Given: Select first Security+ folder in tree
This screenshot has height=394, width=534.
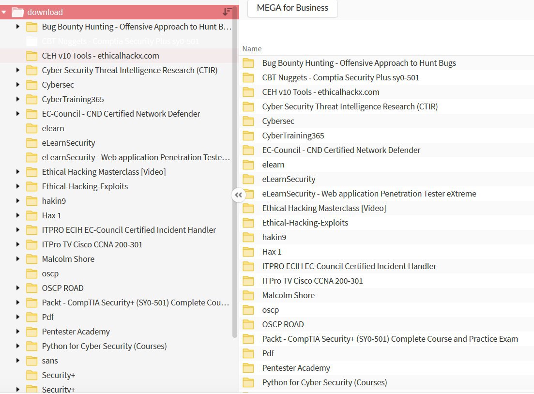Looking at the screenshot, I should point(58,375).
